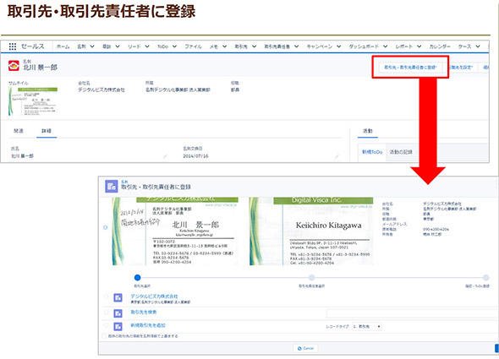
Task: Click the account search input field
Action: tap(413, 313)
